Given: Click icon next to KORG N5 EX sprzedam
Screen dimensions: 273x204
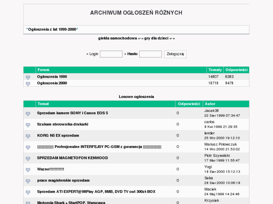Looking at the screenshot, I should (28, 136).
